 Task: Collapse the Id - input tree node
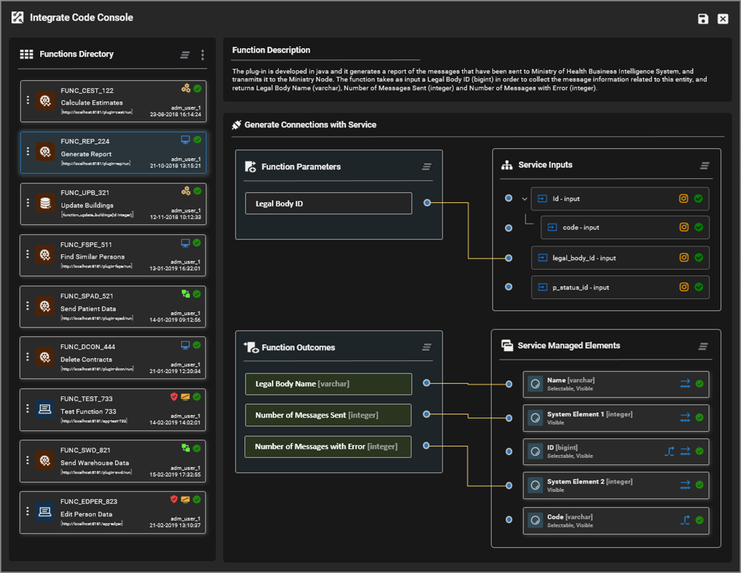click(525, 199)
